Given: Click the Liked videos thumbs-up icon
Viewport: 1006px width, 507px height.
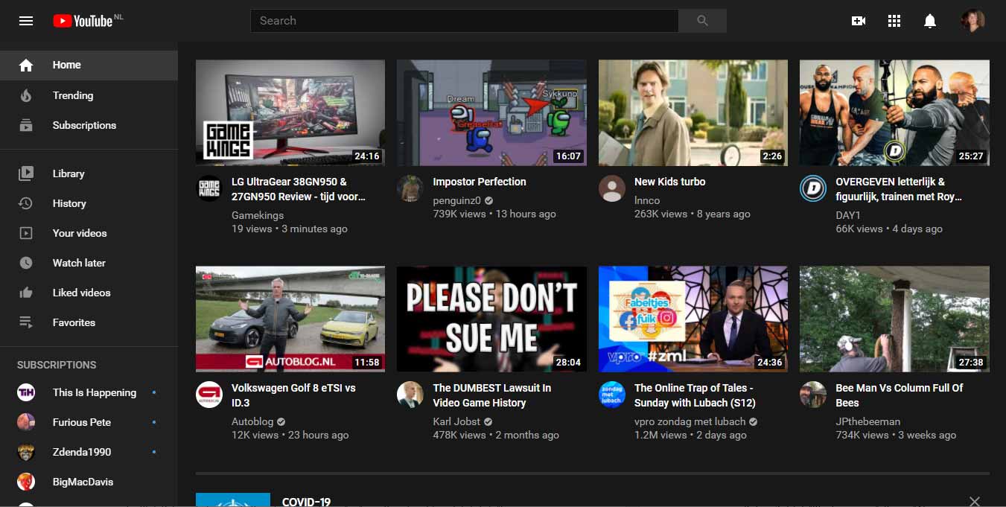Looking at the screenshot, I should 26,293.
